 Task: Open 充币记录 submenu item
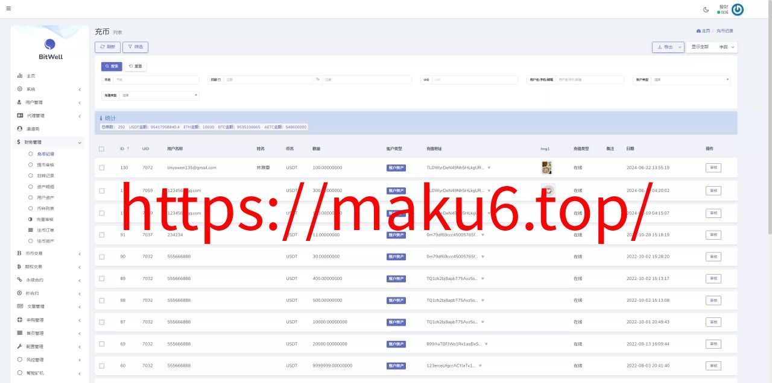point(46,154)
